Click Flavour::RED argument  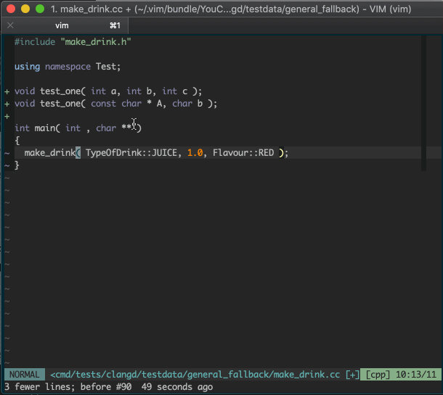pos(243,153)
